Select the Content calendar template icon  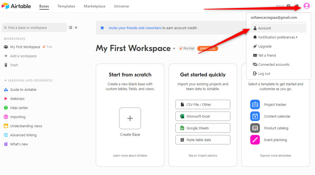(x=255, y=116)
